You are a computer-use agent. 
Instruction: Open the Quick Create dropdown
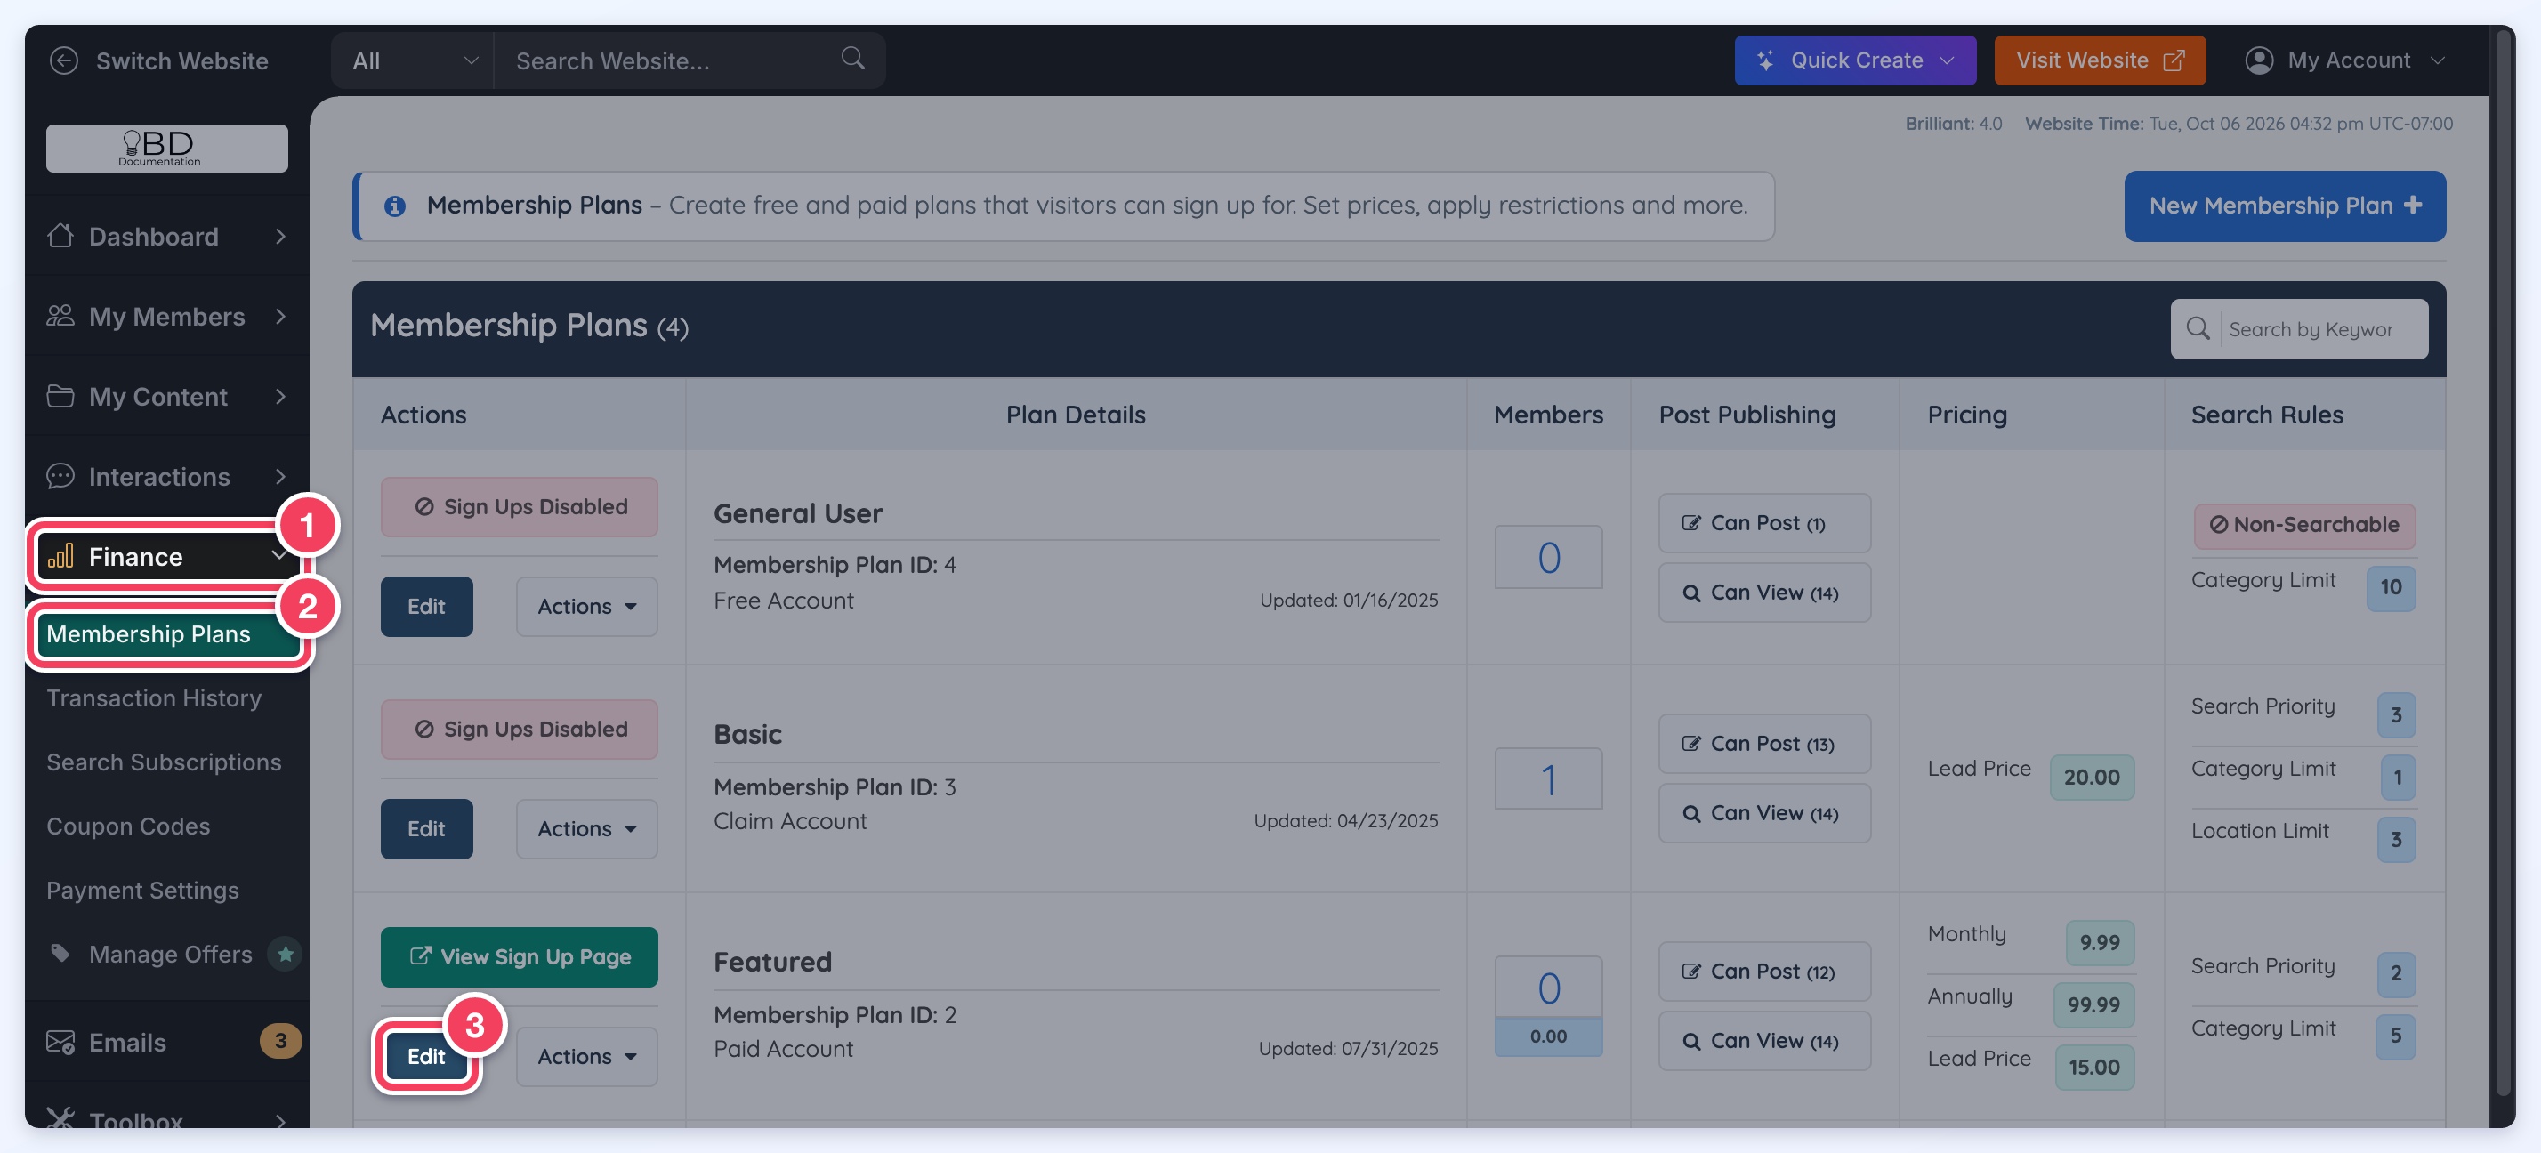click(1854, 60)
